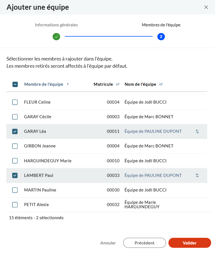
Task: Toggle the select-all header checkbox
Action: [x=15, y=84]
